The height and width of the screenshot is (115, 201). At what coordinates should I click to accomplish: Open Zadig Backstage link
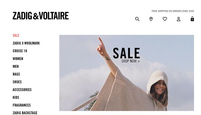[25, 113]
